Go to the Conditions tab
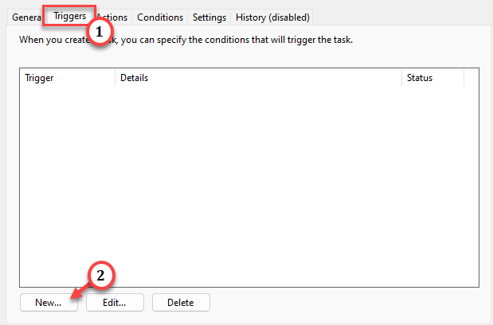Image resolution: width=493 pixels, height=325 pixels. (160, 17)
